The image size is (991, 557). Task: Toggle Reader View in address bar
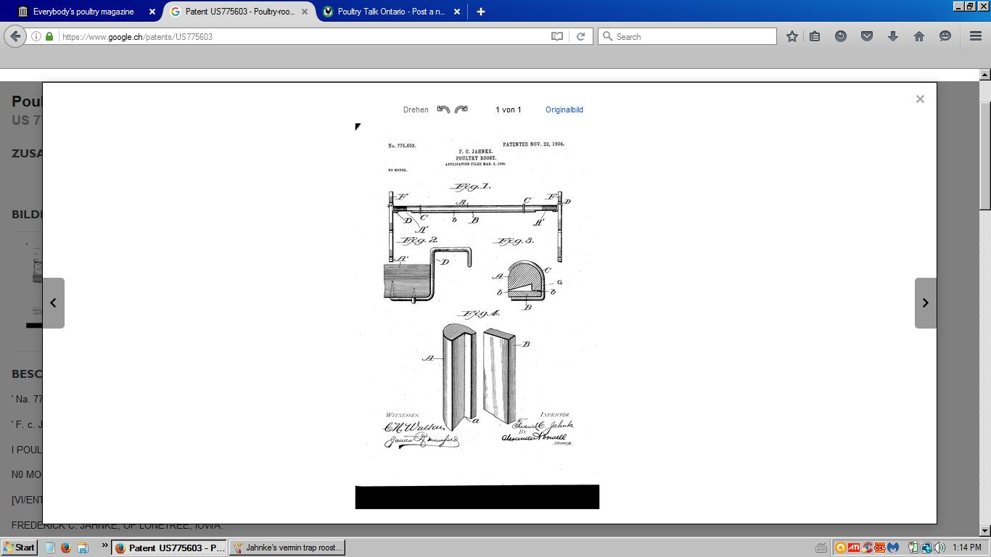click(557, 36)
